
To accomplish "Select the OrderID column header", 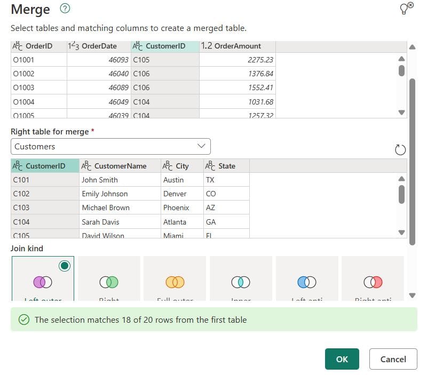I will point(39,46).
